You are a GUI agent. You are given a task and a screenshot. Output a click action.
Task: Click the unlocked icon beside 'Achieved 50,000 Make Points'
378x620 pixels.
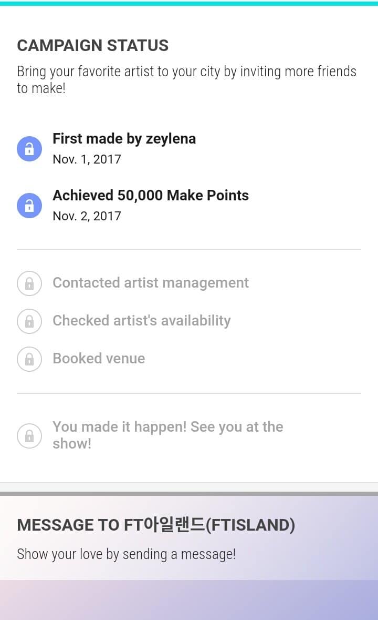point(29,206)
